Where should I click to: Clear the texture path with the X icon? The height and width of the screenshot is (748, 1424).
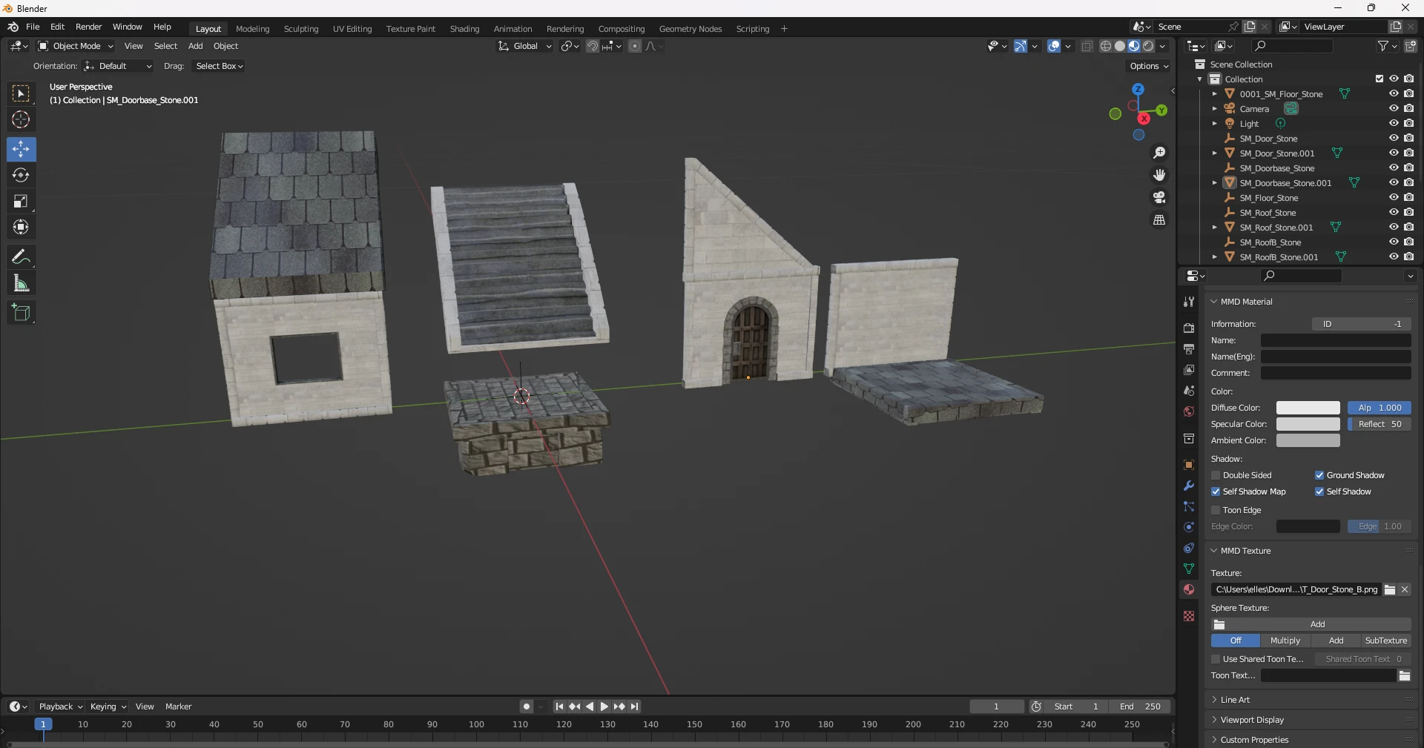1404,589
